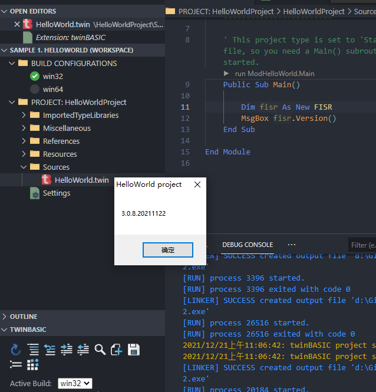The width and height of the screenshot is (376, 392).
Task: Collapse the BUILD CONFIGURATIONS folder
Action: (12, 63)
